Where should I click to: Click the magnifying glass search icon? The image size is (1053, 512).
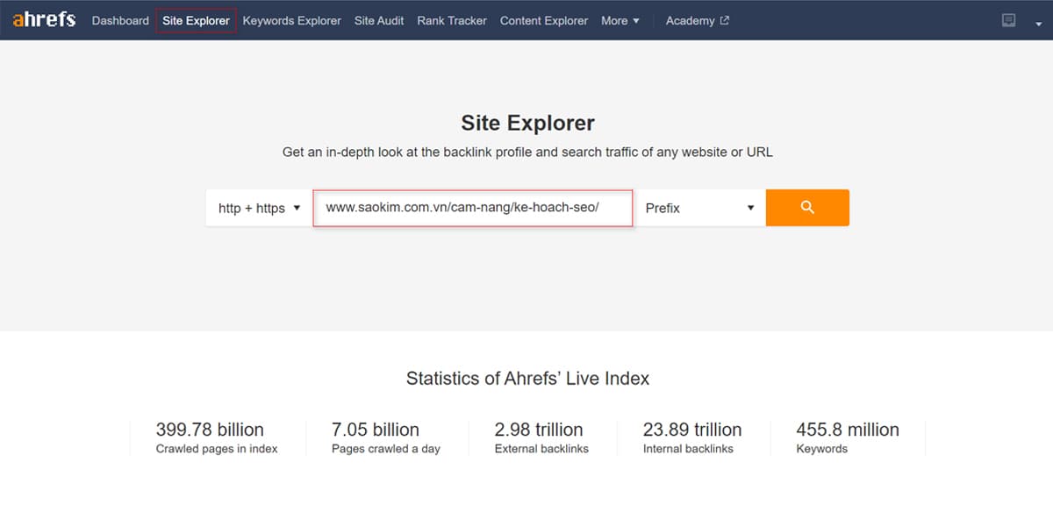tap(806, 208)
